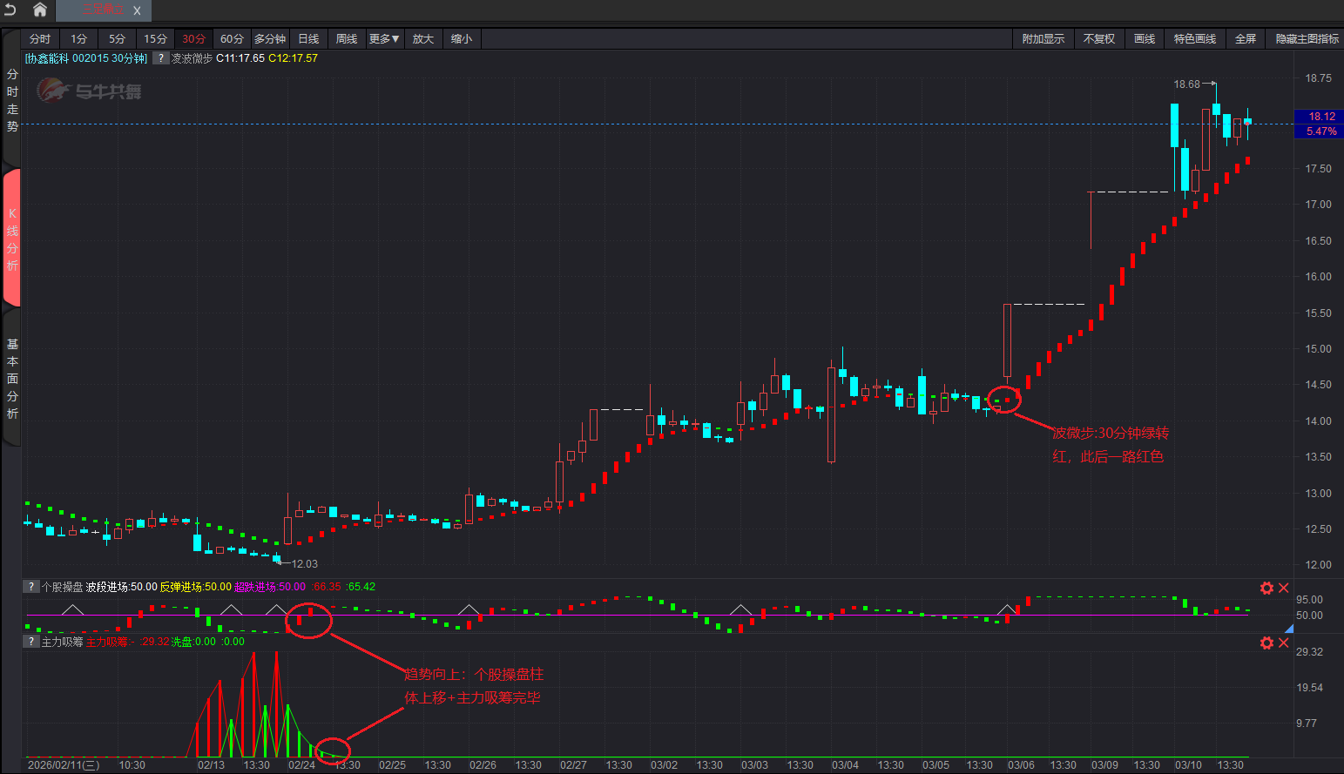Click the back arrow icon
This screenshot has height=774, width=1344.
(x=10, y=10)
